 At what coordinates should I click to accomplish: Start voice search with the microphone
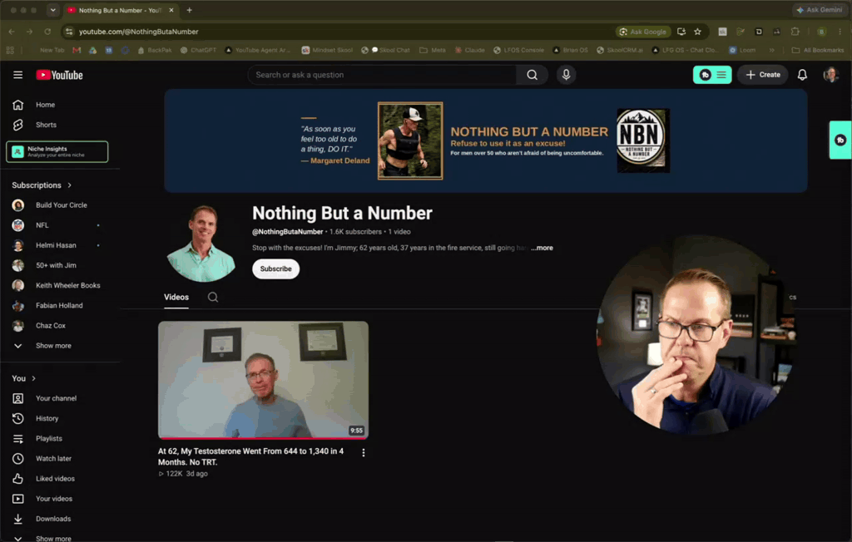click(x=566, y=75)
